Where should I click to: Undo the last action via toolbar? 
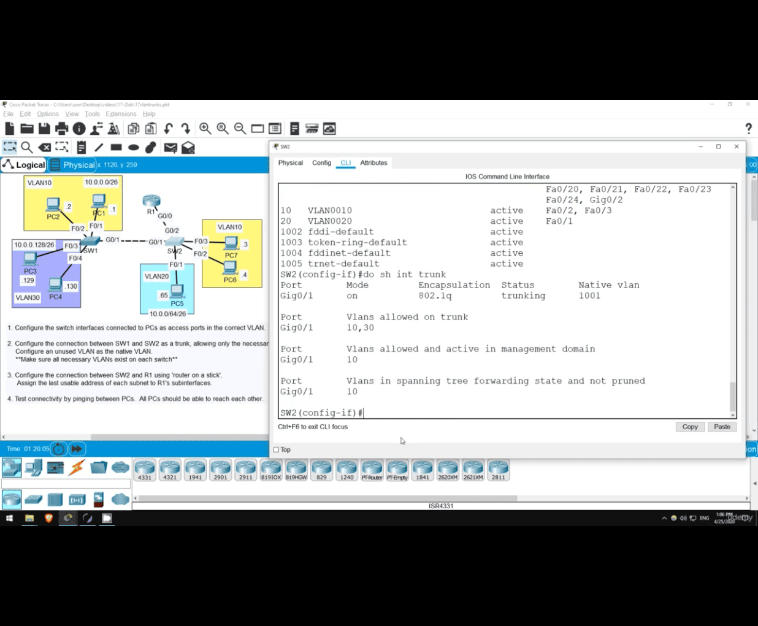(168, 129)
